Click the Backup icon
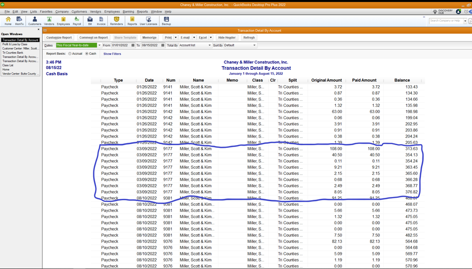 click(x=166, y=20)
